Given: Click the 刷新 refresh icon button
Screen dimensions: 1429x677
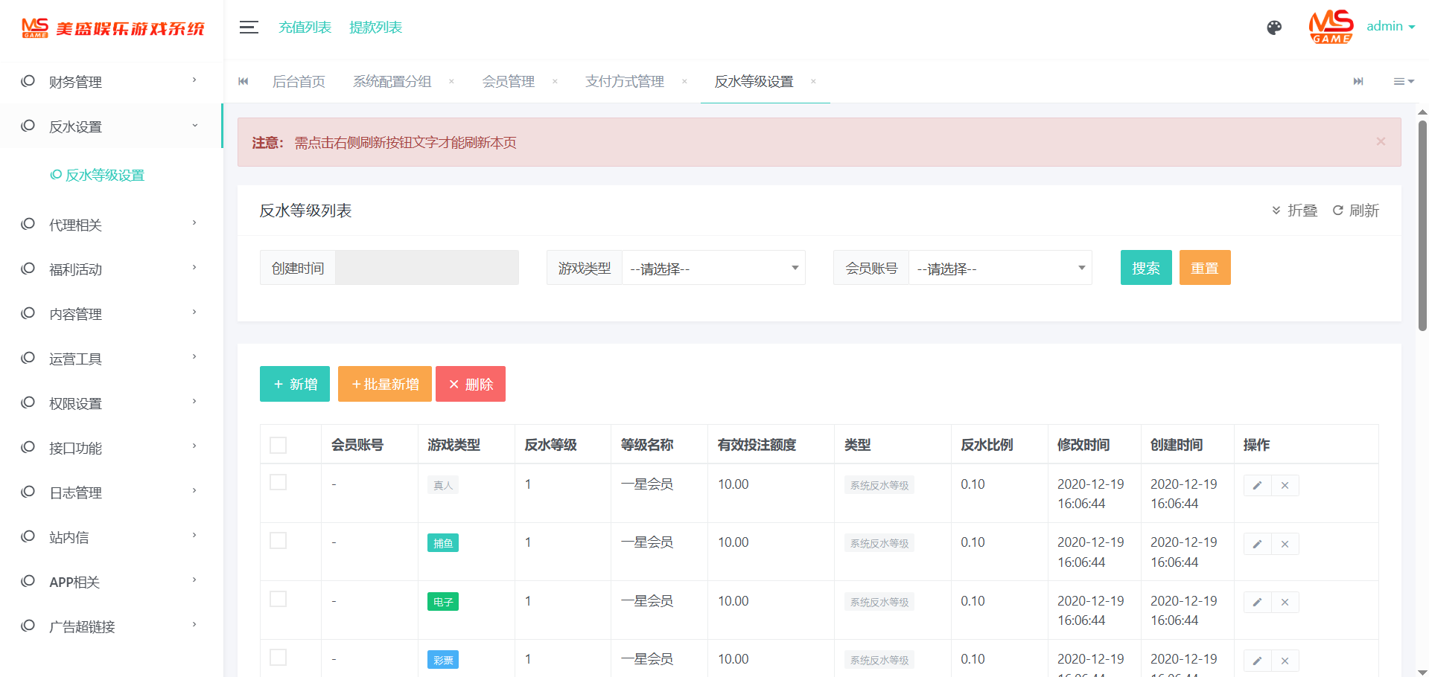Looking at the screenshot, I should coord(1355,211).
